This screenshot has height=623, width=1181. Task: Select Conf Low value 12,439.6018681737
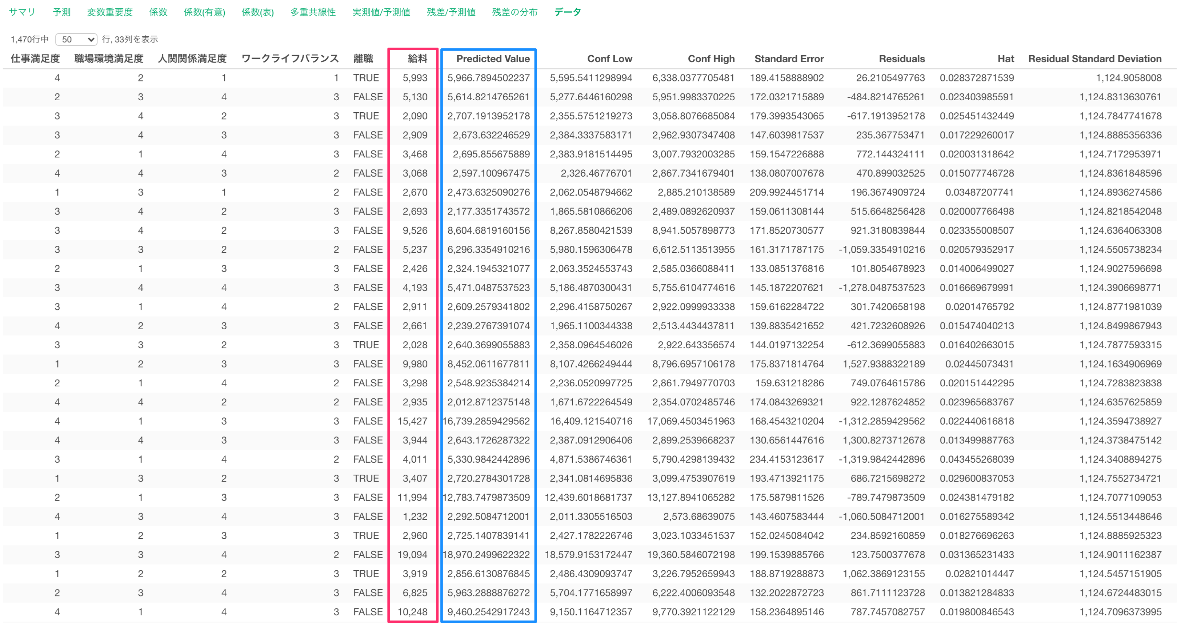(588, 497)
